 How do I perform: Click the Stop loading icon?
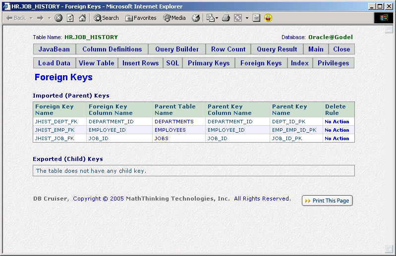pyautogui.click(x=58, y=18)
